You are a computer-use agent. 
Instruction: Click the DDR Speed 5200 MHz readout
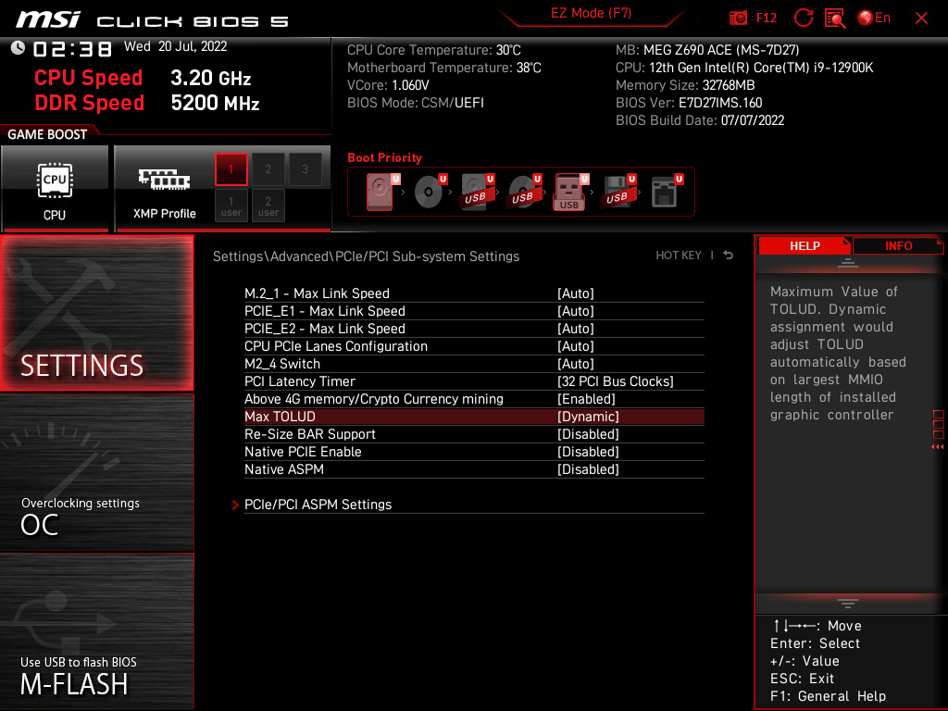pos(147,103)
